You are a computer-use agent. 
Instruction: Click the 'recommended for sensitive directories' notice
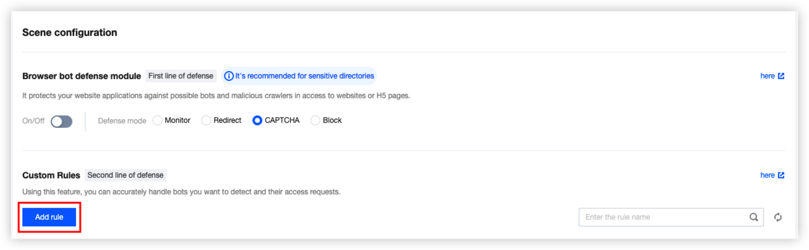pos(304,76)
